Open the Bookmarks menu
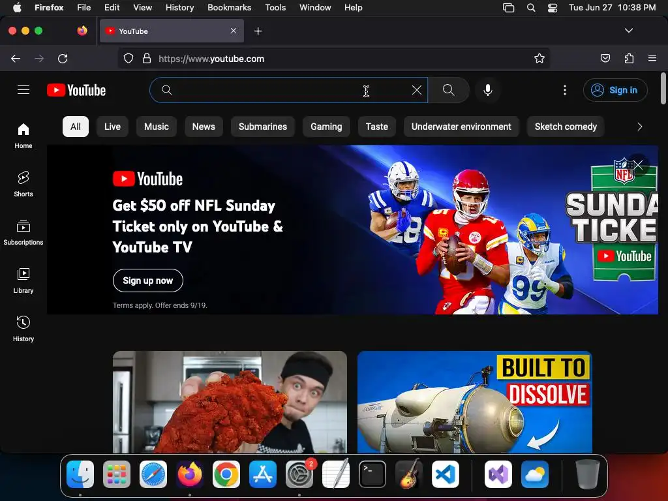The width and height of the screenshot is (668, 501). click(229, 7)
